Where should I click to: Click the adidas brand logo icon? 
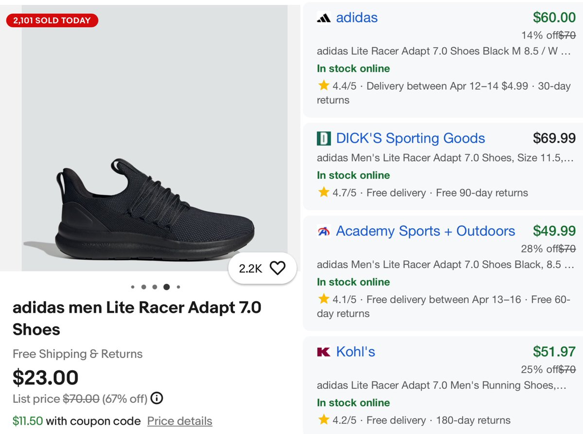[324, 18]
